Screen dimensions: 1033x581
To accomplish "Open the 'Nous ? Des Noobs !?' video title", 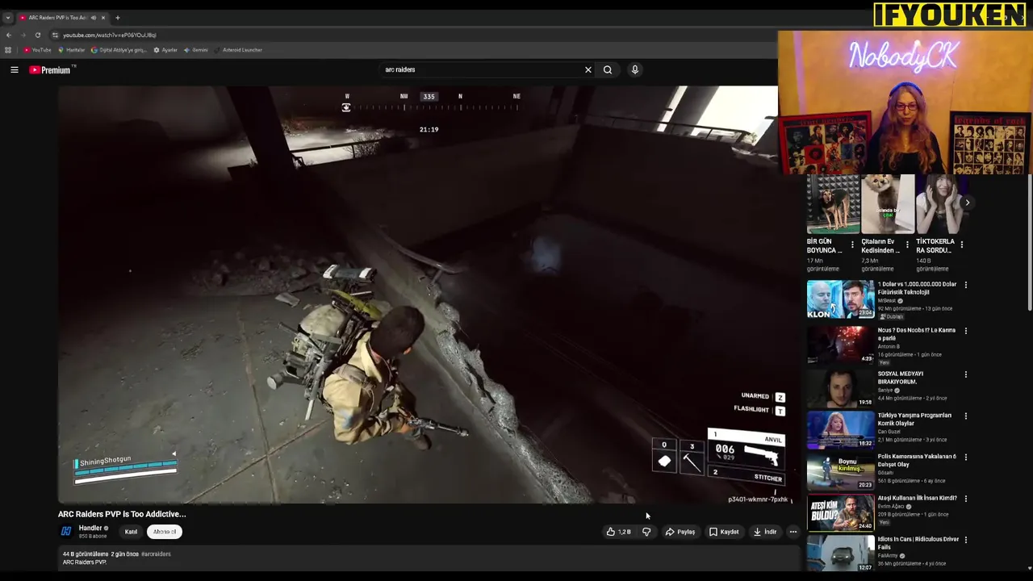I will tap(916, 334).
